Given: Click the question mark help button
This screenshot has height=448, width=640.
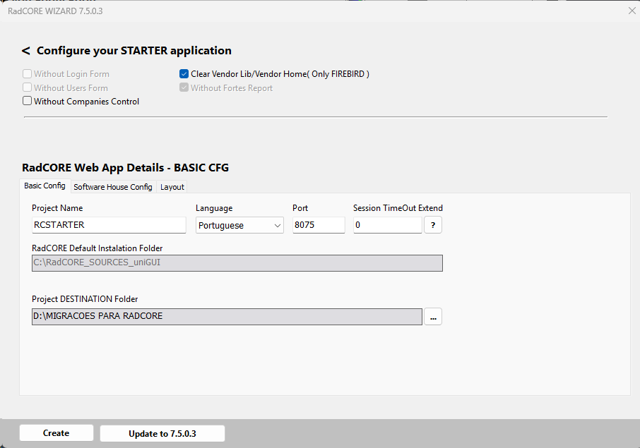Looking at the screenshot, I should (432, 225).
